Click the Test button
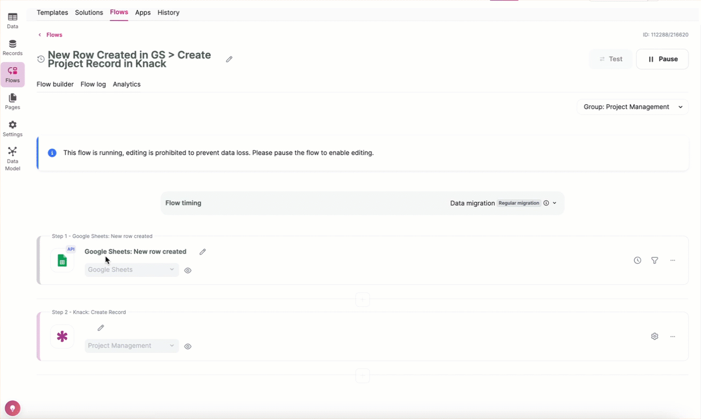This screenshot has width=701, height=419. point(611,59)
